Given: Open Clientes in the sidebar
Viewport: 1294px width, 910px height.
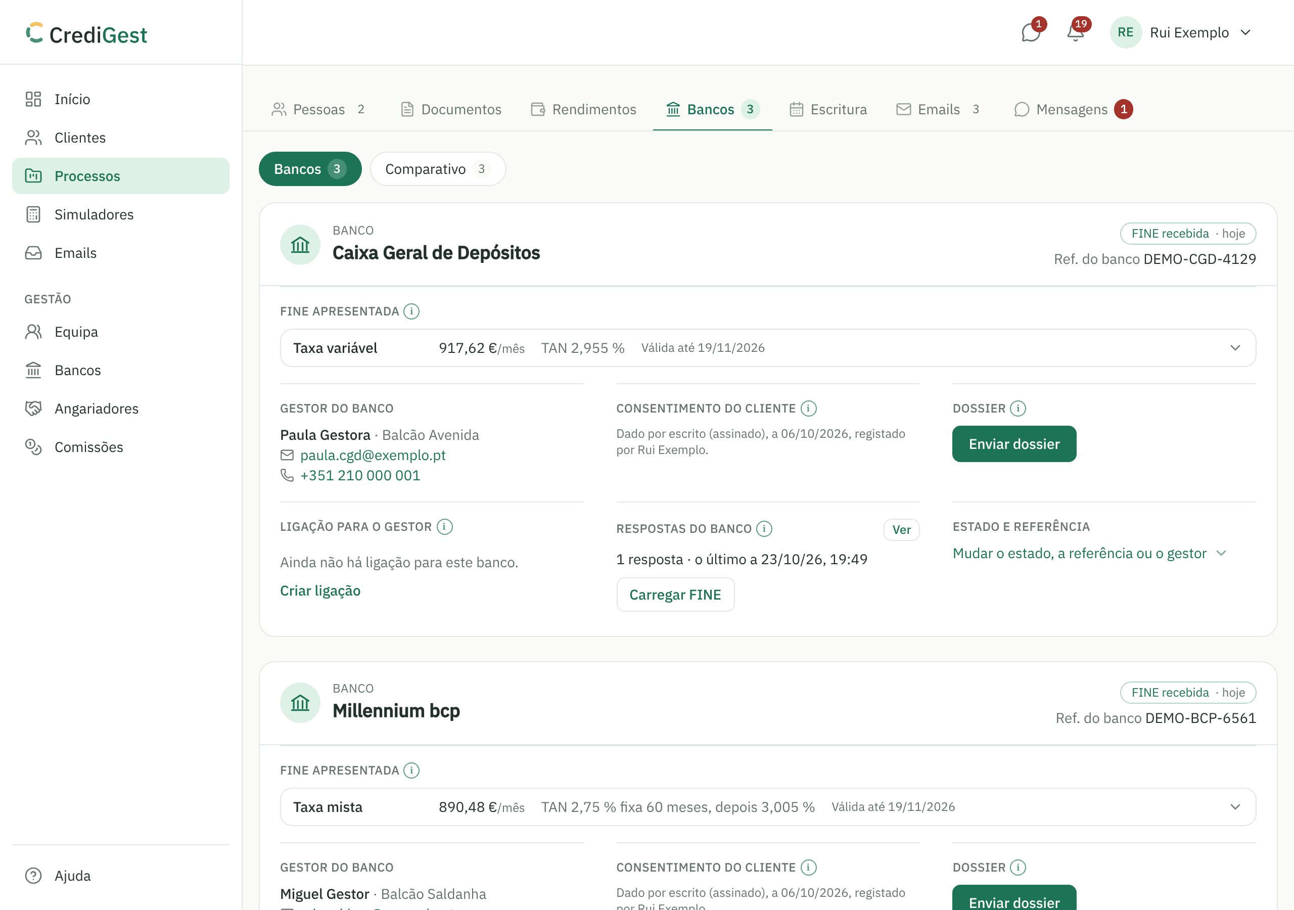Looking at the screenshot, I should (121, 138).
